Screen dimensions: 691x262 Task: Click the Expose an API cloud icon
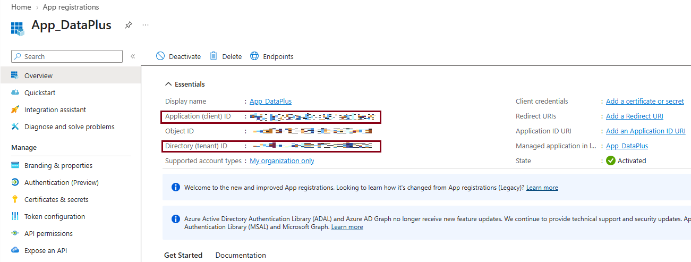(x=15, y=250)
